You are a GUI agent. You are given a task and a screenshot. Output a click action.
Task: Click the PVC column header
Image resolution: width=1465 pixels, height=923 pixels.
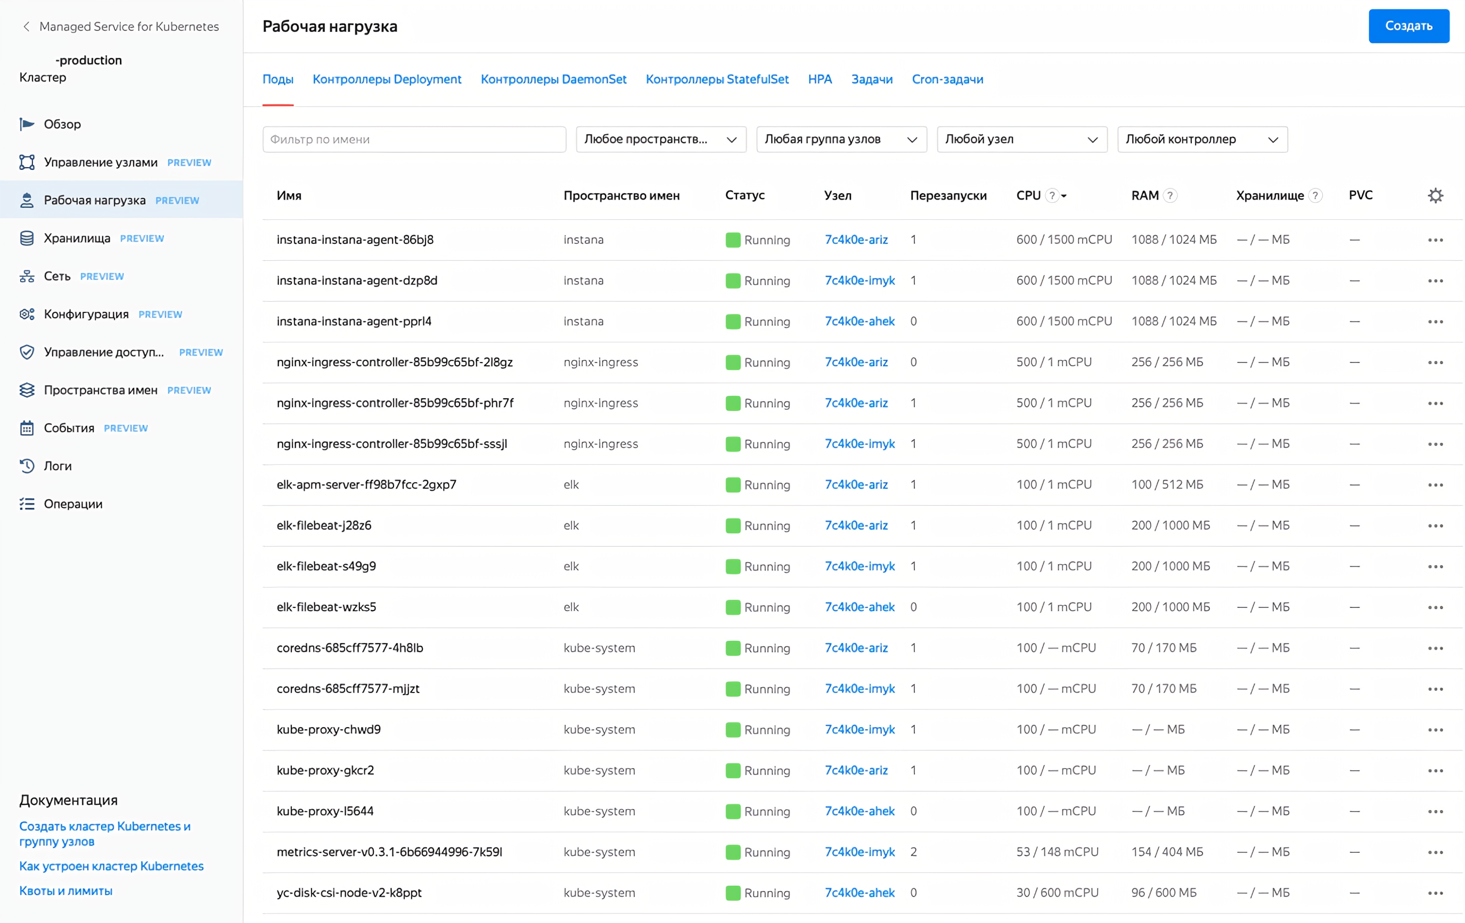(x=1360, y=195)
